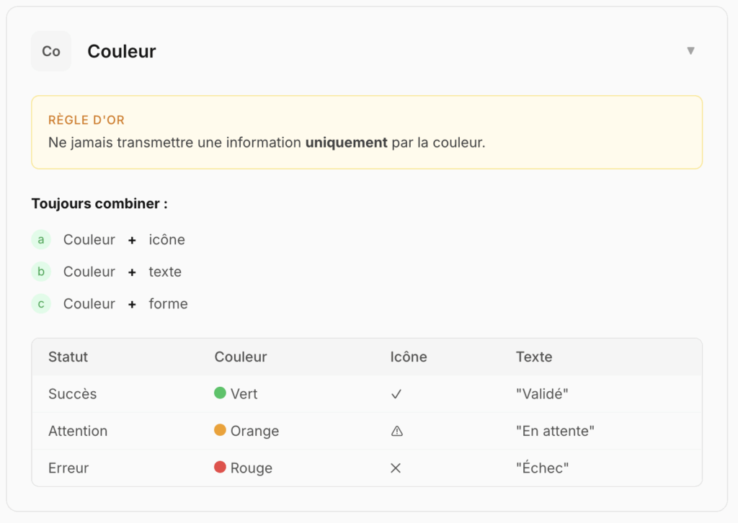Click the green "b" list badge
Viewport: 738px width, 523px height.
41,272
